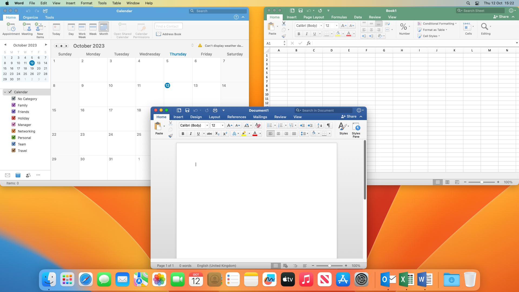519x292 pixels.
Task: Toggle paragraph marks in Word
Action: [328, 125]
